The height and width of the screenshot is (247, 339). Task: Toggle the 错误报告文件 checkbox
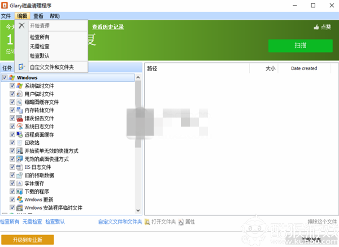tap(12, 118)
